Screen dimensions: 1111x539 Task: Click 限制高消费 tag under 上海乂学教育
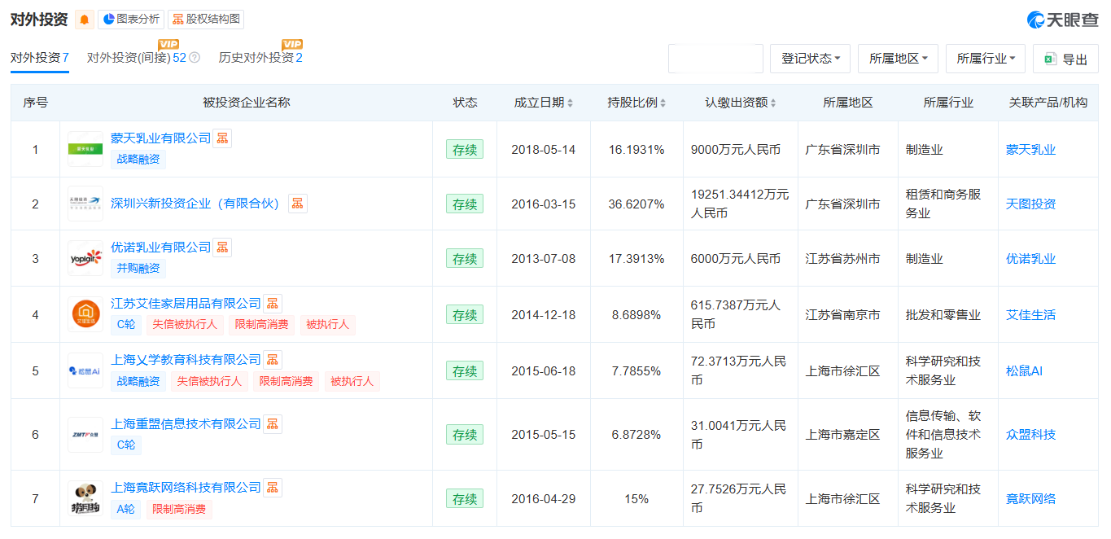[x=286, y=381]
